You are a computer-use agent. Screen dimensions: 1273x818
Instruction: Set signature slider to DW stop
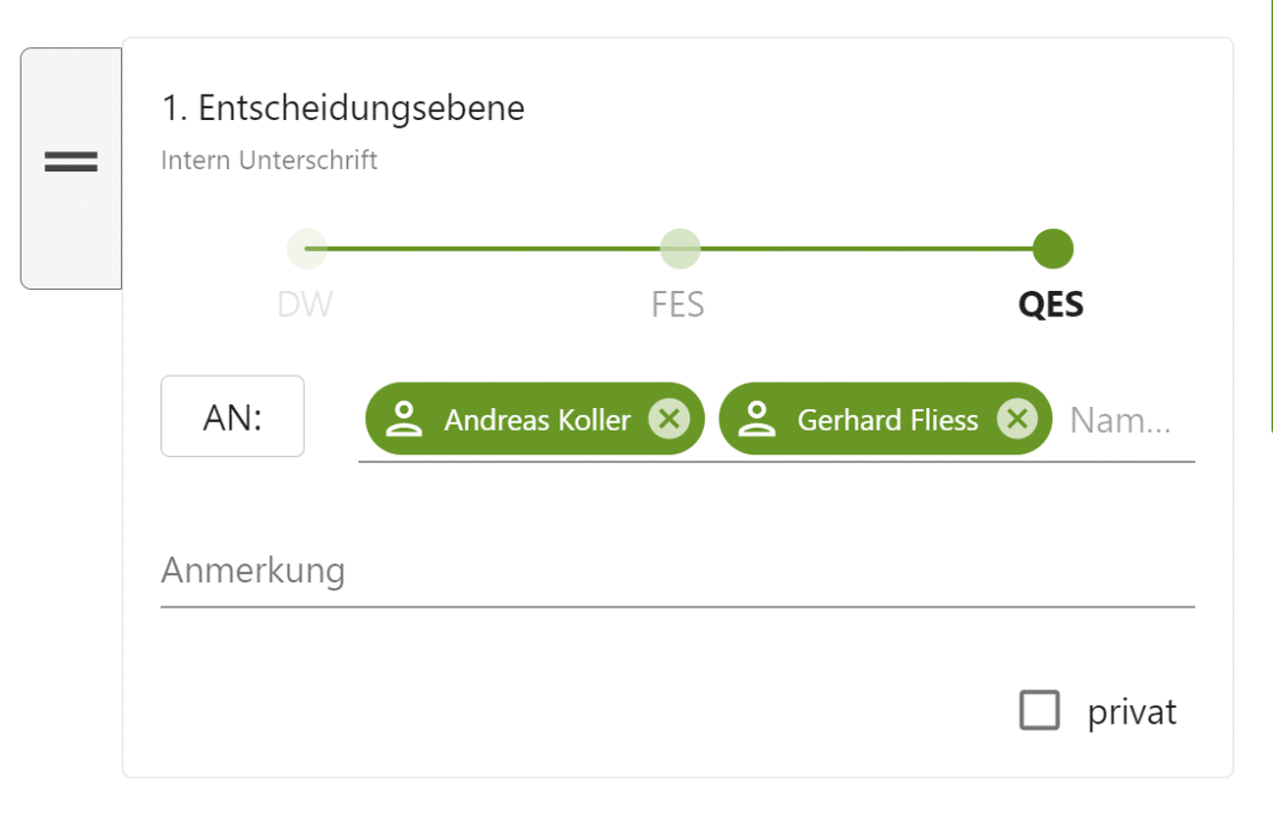tap(307, 249)
